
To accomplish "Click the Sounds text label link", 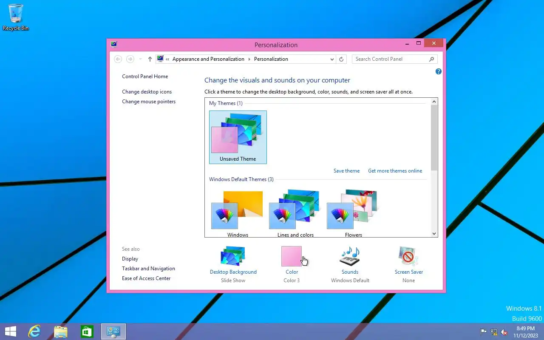I will tap(350, 272).
